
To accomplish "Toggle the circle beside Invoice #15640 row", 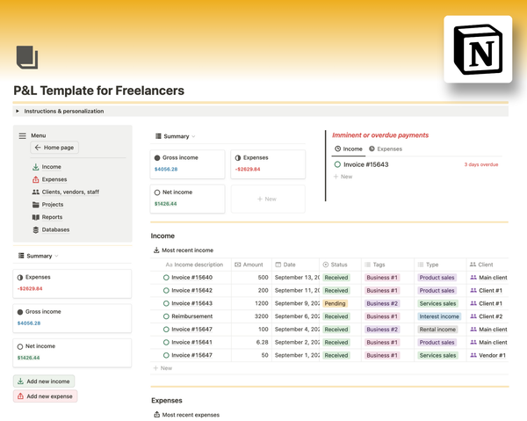I will click(x=166, y=278).
